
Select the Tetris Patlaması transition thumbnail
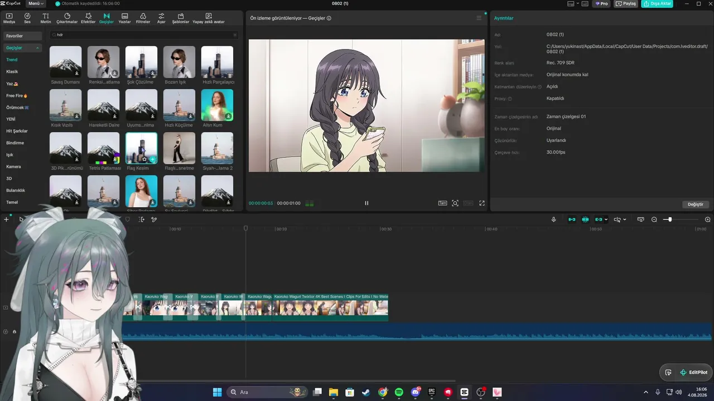103,148
